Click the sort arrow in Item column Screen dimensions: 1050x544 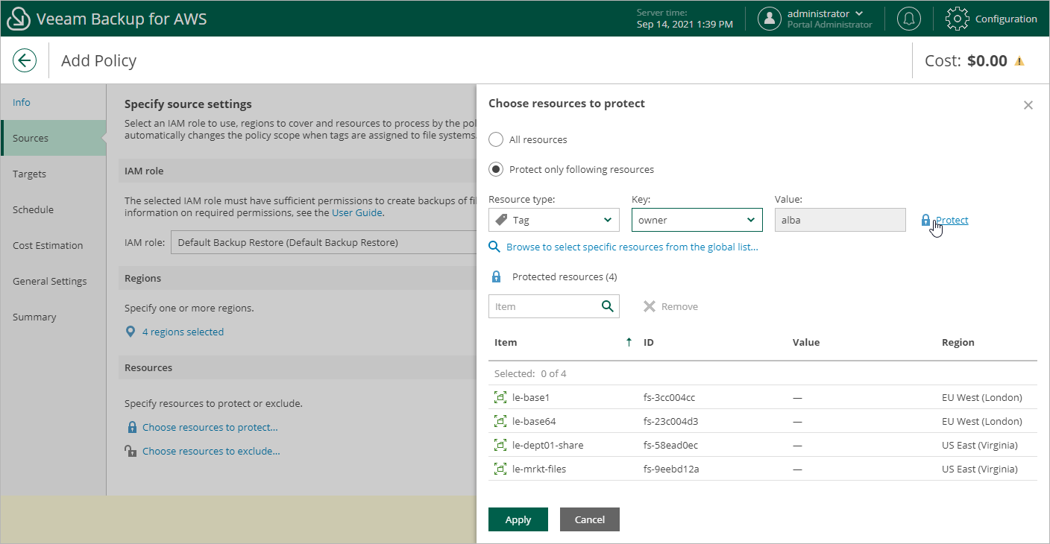[629, 342]
